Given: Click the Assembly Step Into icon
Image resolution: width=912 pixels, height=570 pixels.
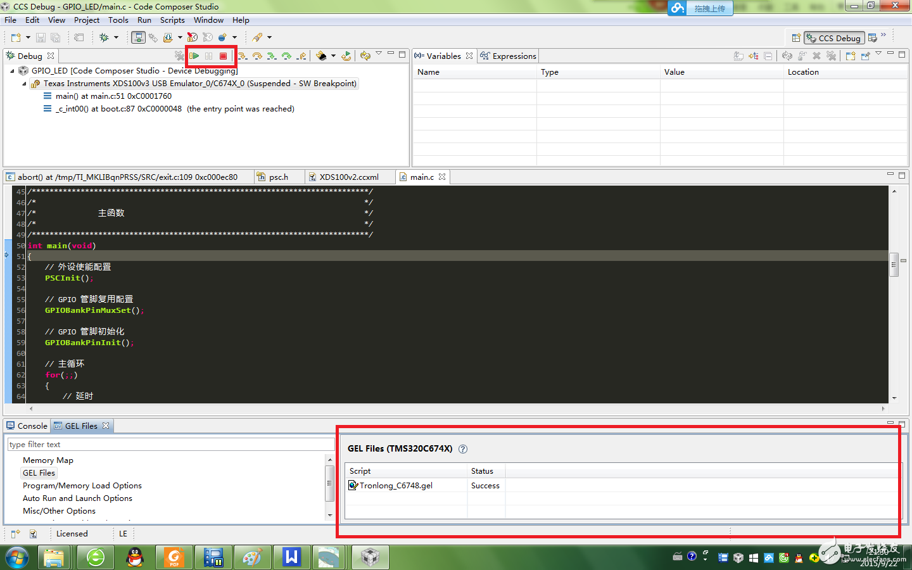Looking at the screenshot, I should point(272,56).
